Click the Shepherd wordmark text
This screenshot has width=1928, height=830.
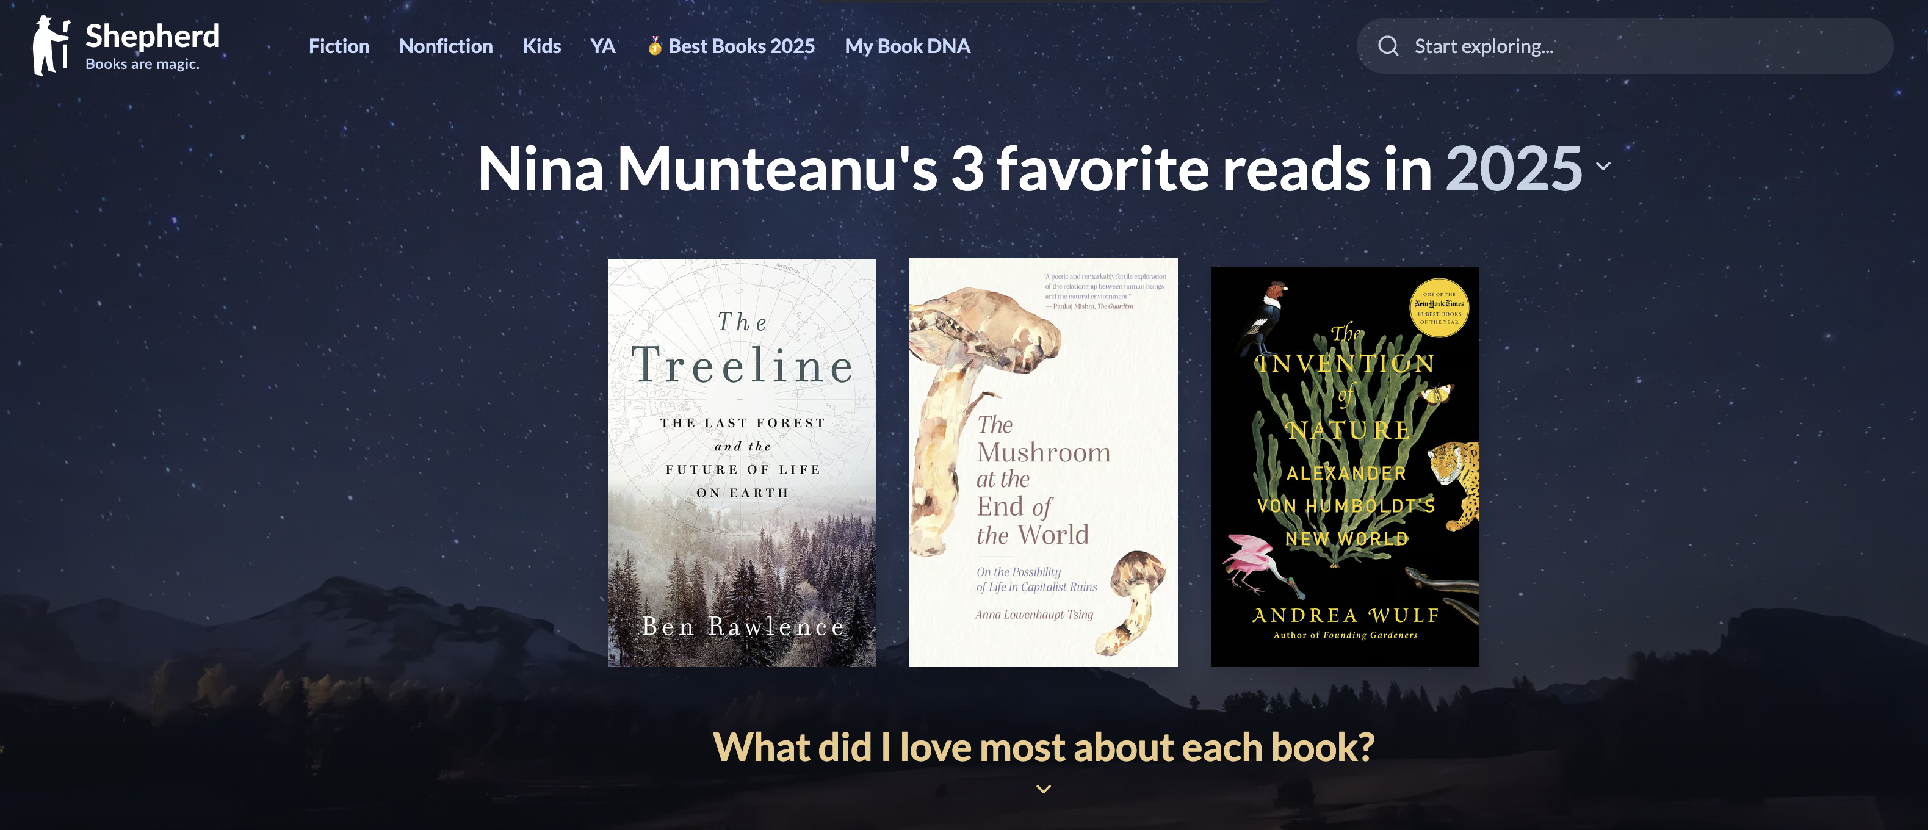[153, 36]
